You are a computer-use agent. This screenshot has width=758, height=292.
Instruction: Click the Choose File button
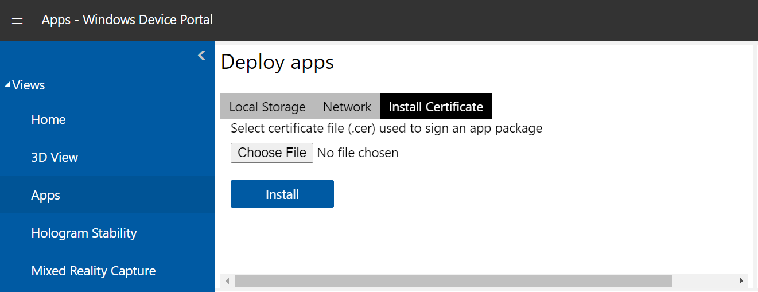(272, 153)
